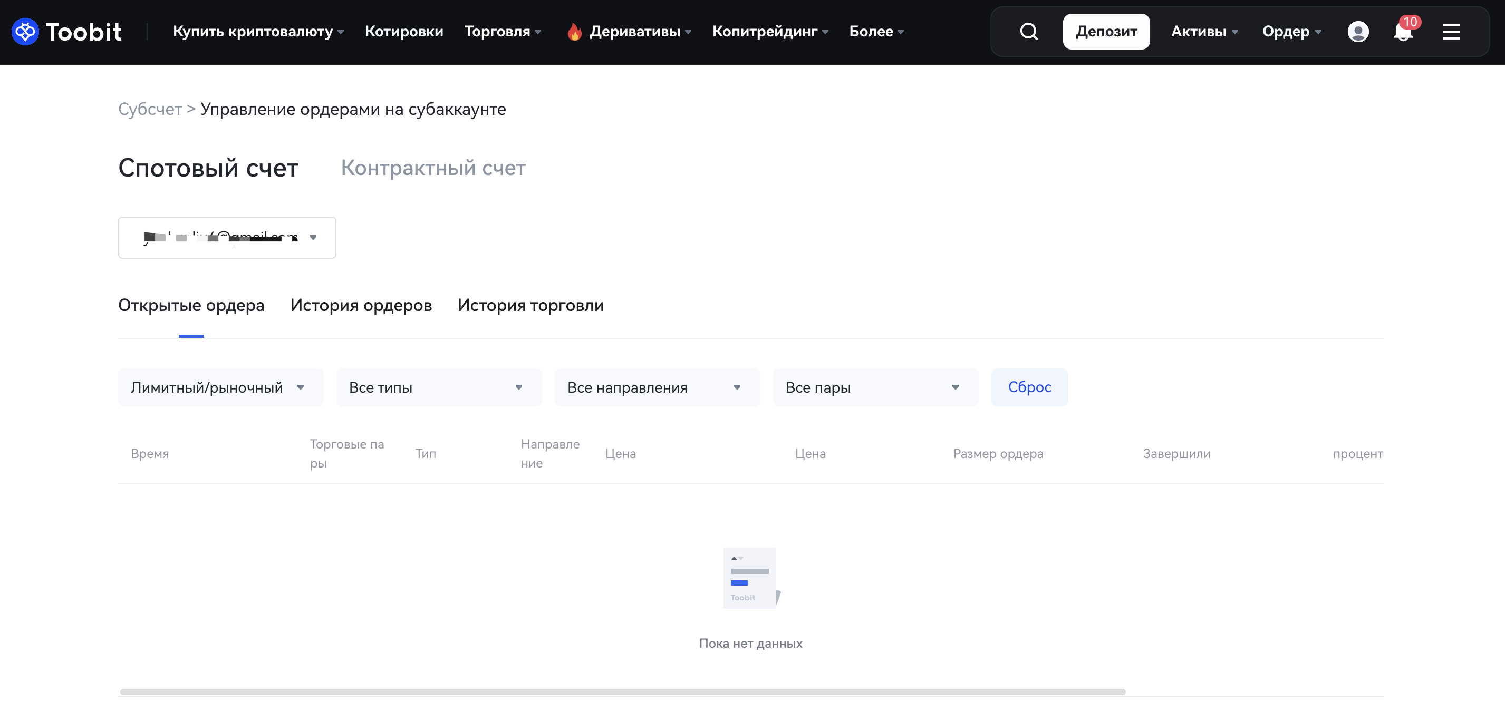This screenshot has width=1505, height=701.
Task: Go to Субсчет breadcrumb link
Action: tap(150, 109)
